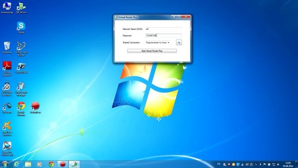The width and height of the screenshot is (298, 168).
Task: Click the Show desktop button
Action: pos(297,164)
